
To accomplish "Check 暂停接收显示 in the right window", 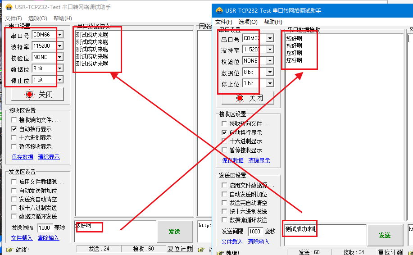I will (224, 150).
